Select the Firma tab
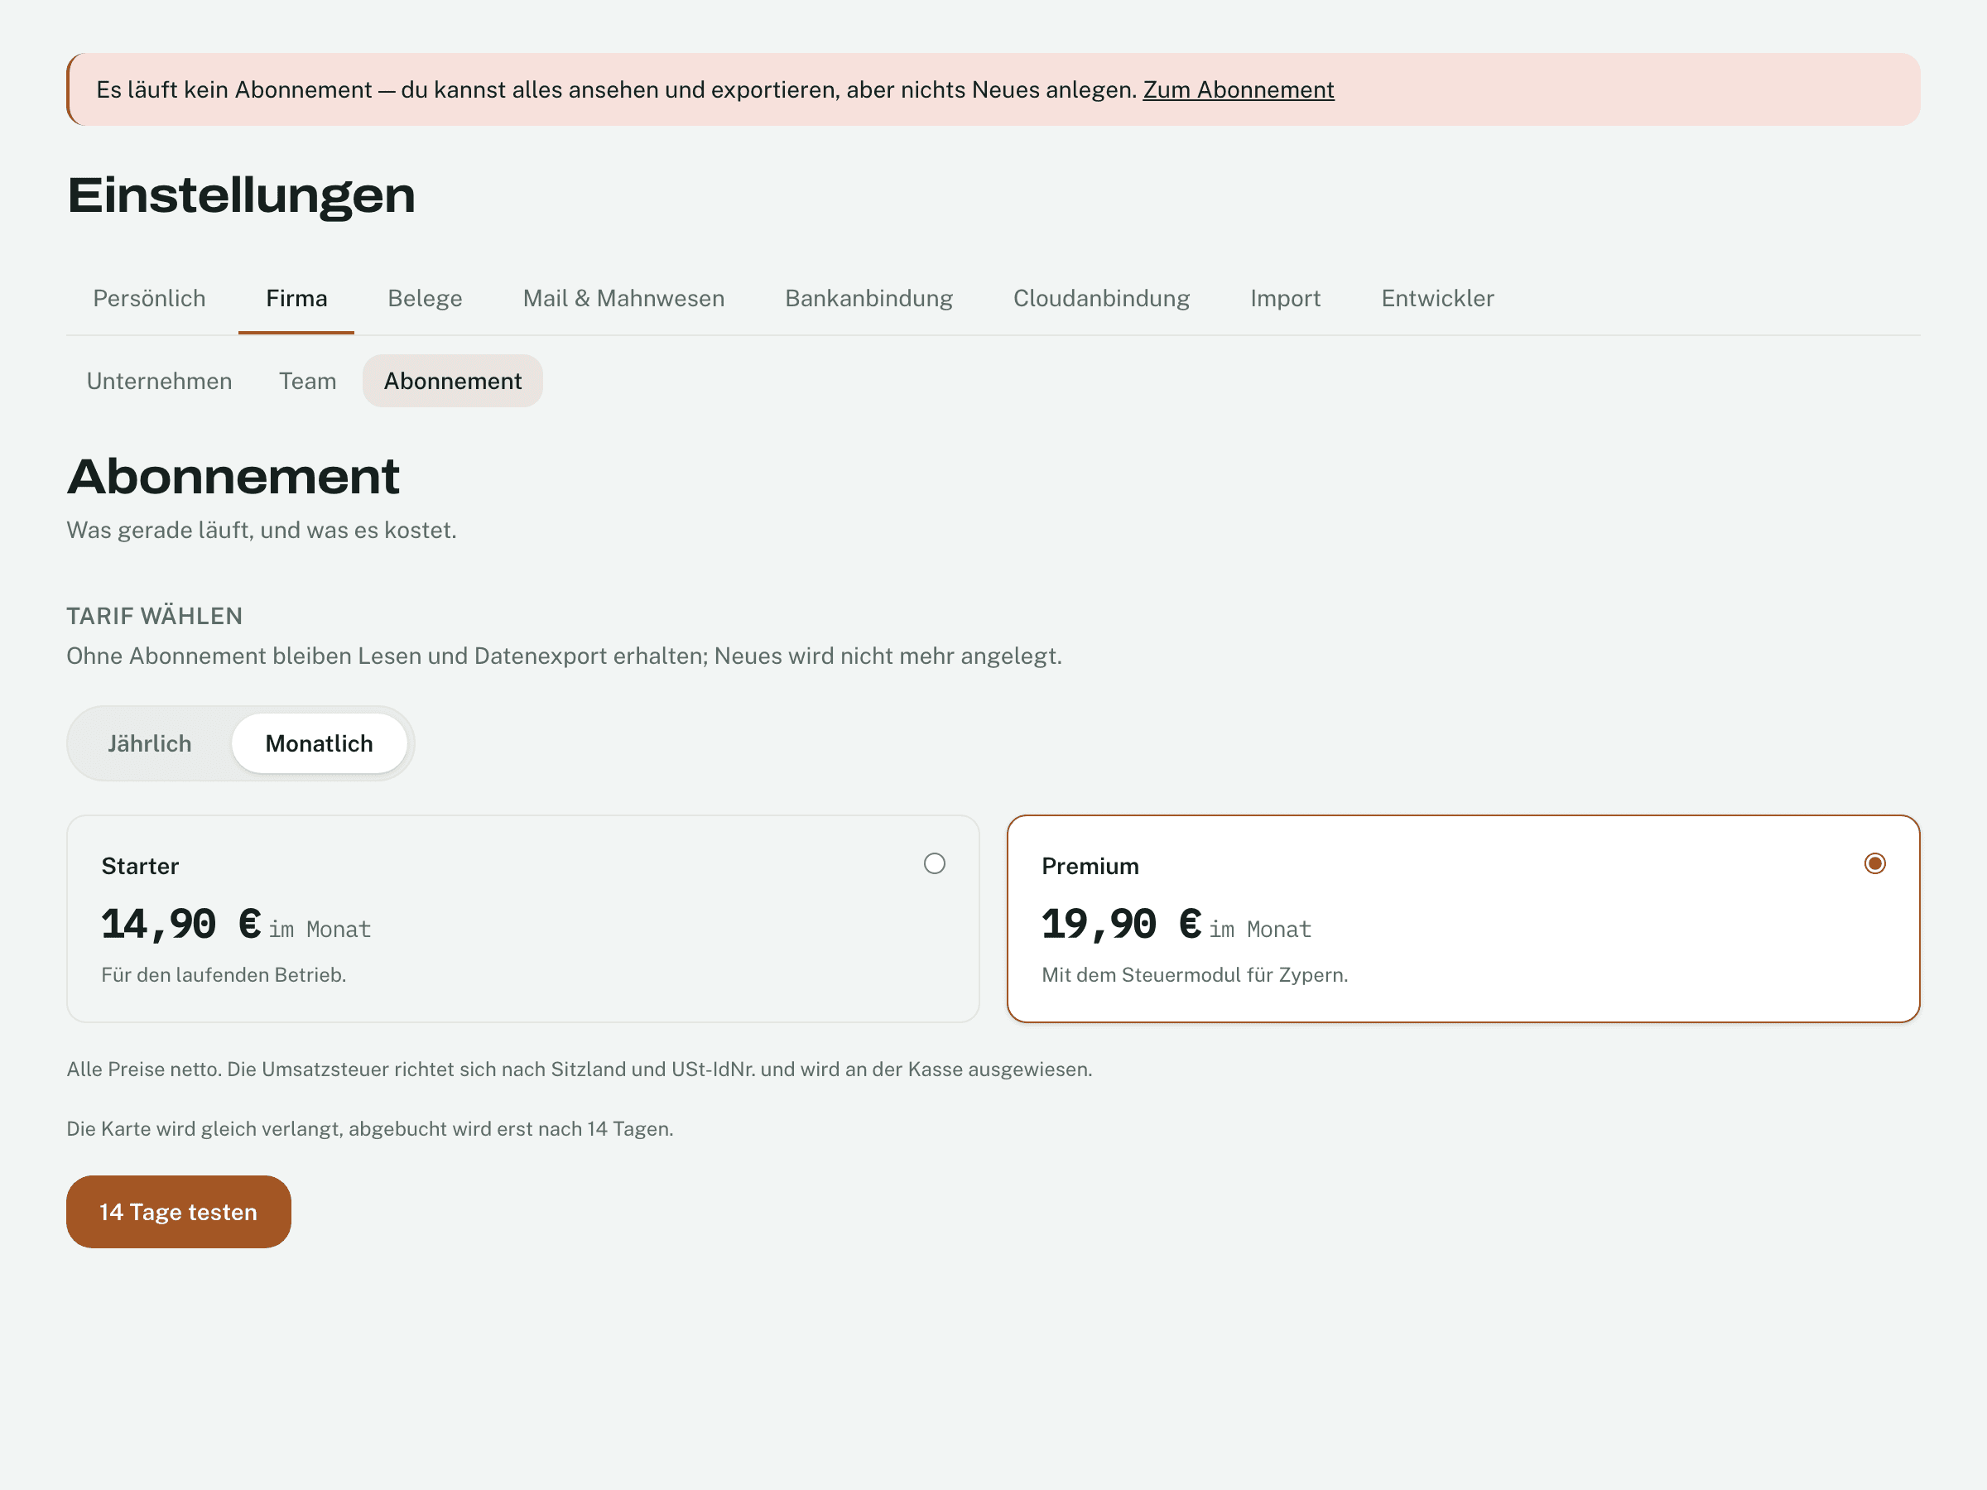 click(x=296, y=298)
